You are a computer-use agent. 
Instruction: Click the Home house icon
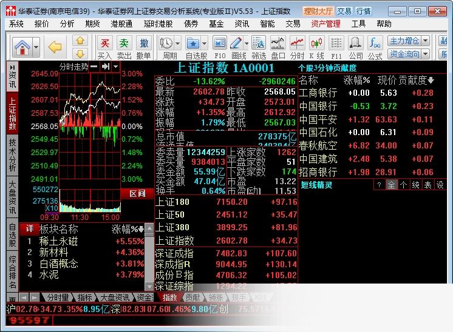pos(22,47)
